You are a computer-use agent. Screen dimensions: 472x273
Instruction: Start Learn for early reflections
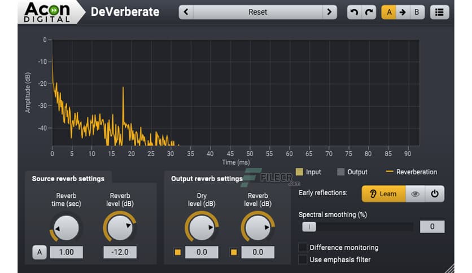click(383, 193)
